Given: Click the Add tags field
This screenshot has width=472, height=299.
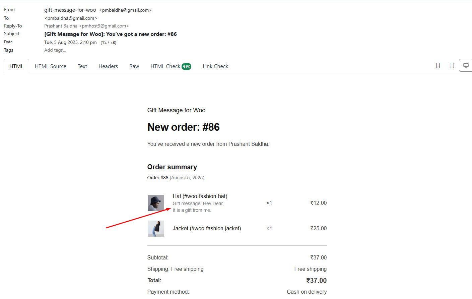Looking at the screenshot, I should 55,50.
